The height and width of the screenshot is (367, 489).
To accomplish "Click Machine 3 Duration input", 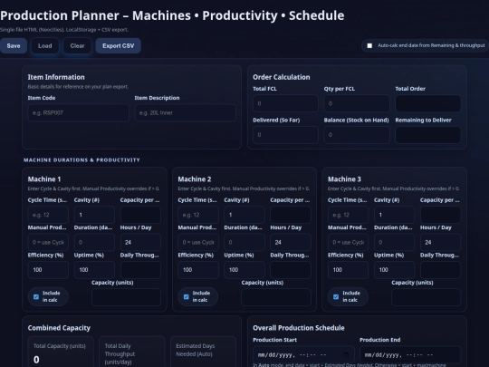I will pos(394,242).
